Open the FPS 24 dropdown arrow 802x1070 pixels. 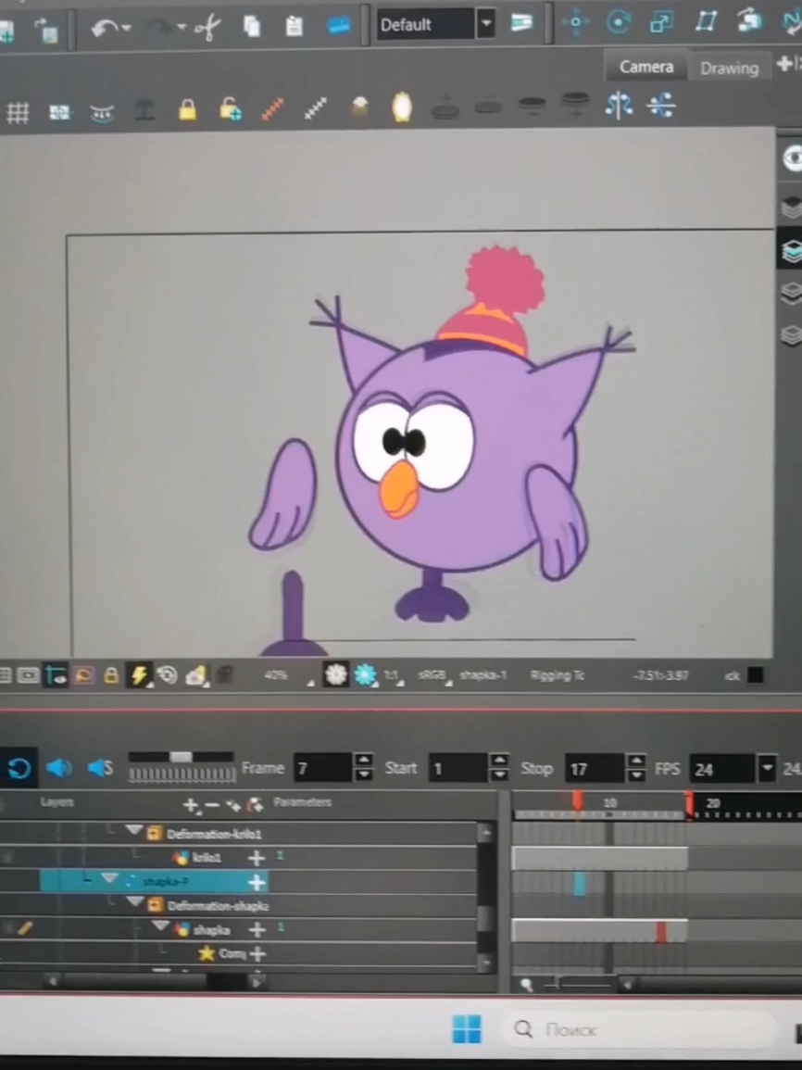pos(768,768)
